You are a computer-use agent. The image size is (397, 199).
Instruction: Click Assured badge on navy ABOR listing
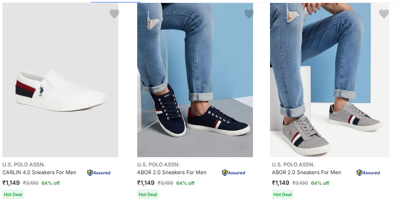point(234,173)
